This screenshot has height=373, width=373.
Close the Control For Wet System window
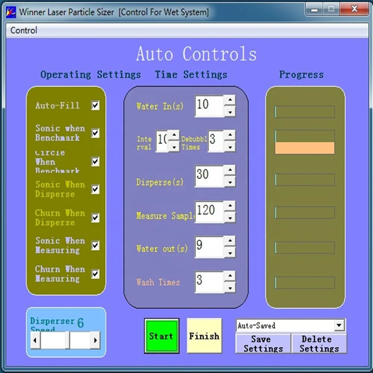354,9
